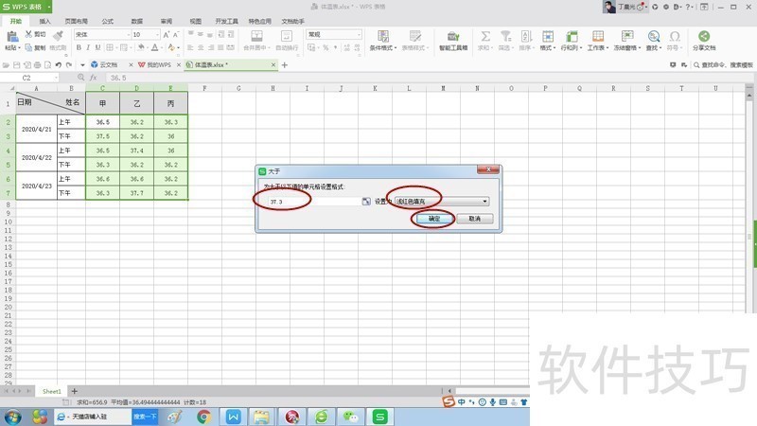The height and width of the screenshot is (426, 757).
Task: Add a new sheet next to Sheet1
Action: coord(75,391)
